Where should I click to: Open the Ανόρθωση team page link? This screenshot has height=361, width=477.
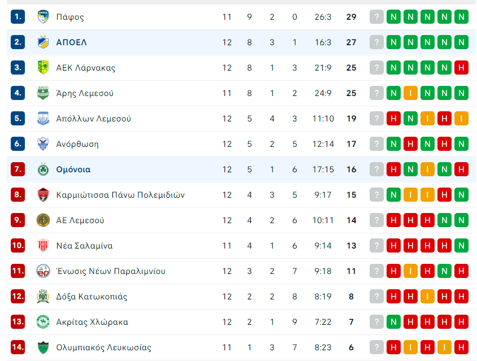pyautogui.click(x=77, y=144)
